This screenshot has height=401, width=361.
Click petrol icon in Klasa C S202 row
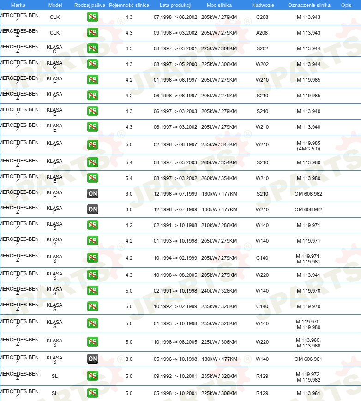[93, 48]
